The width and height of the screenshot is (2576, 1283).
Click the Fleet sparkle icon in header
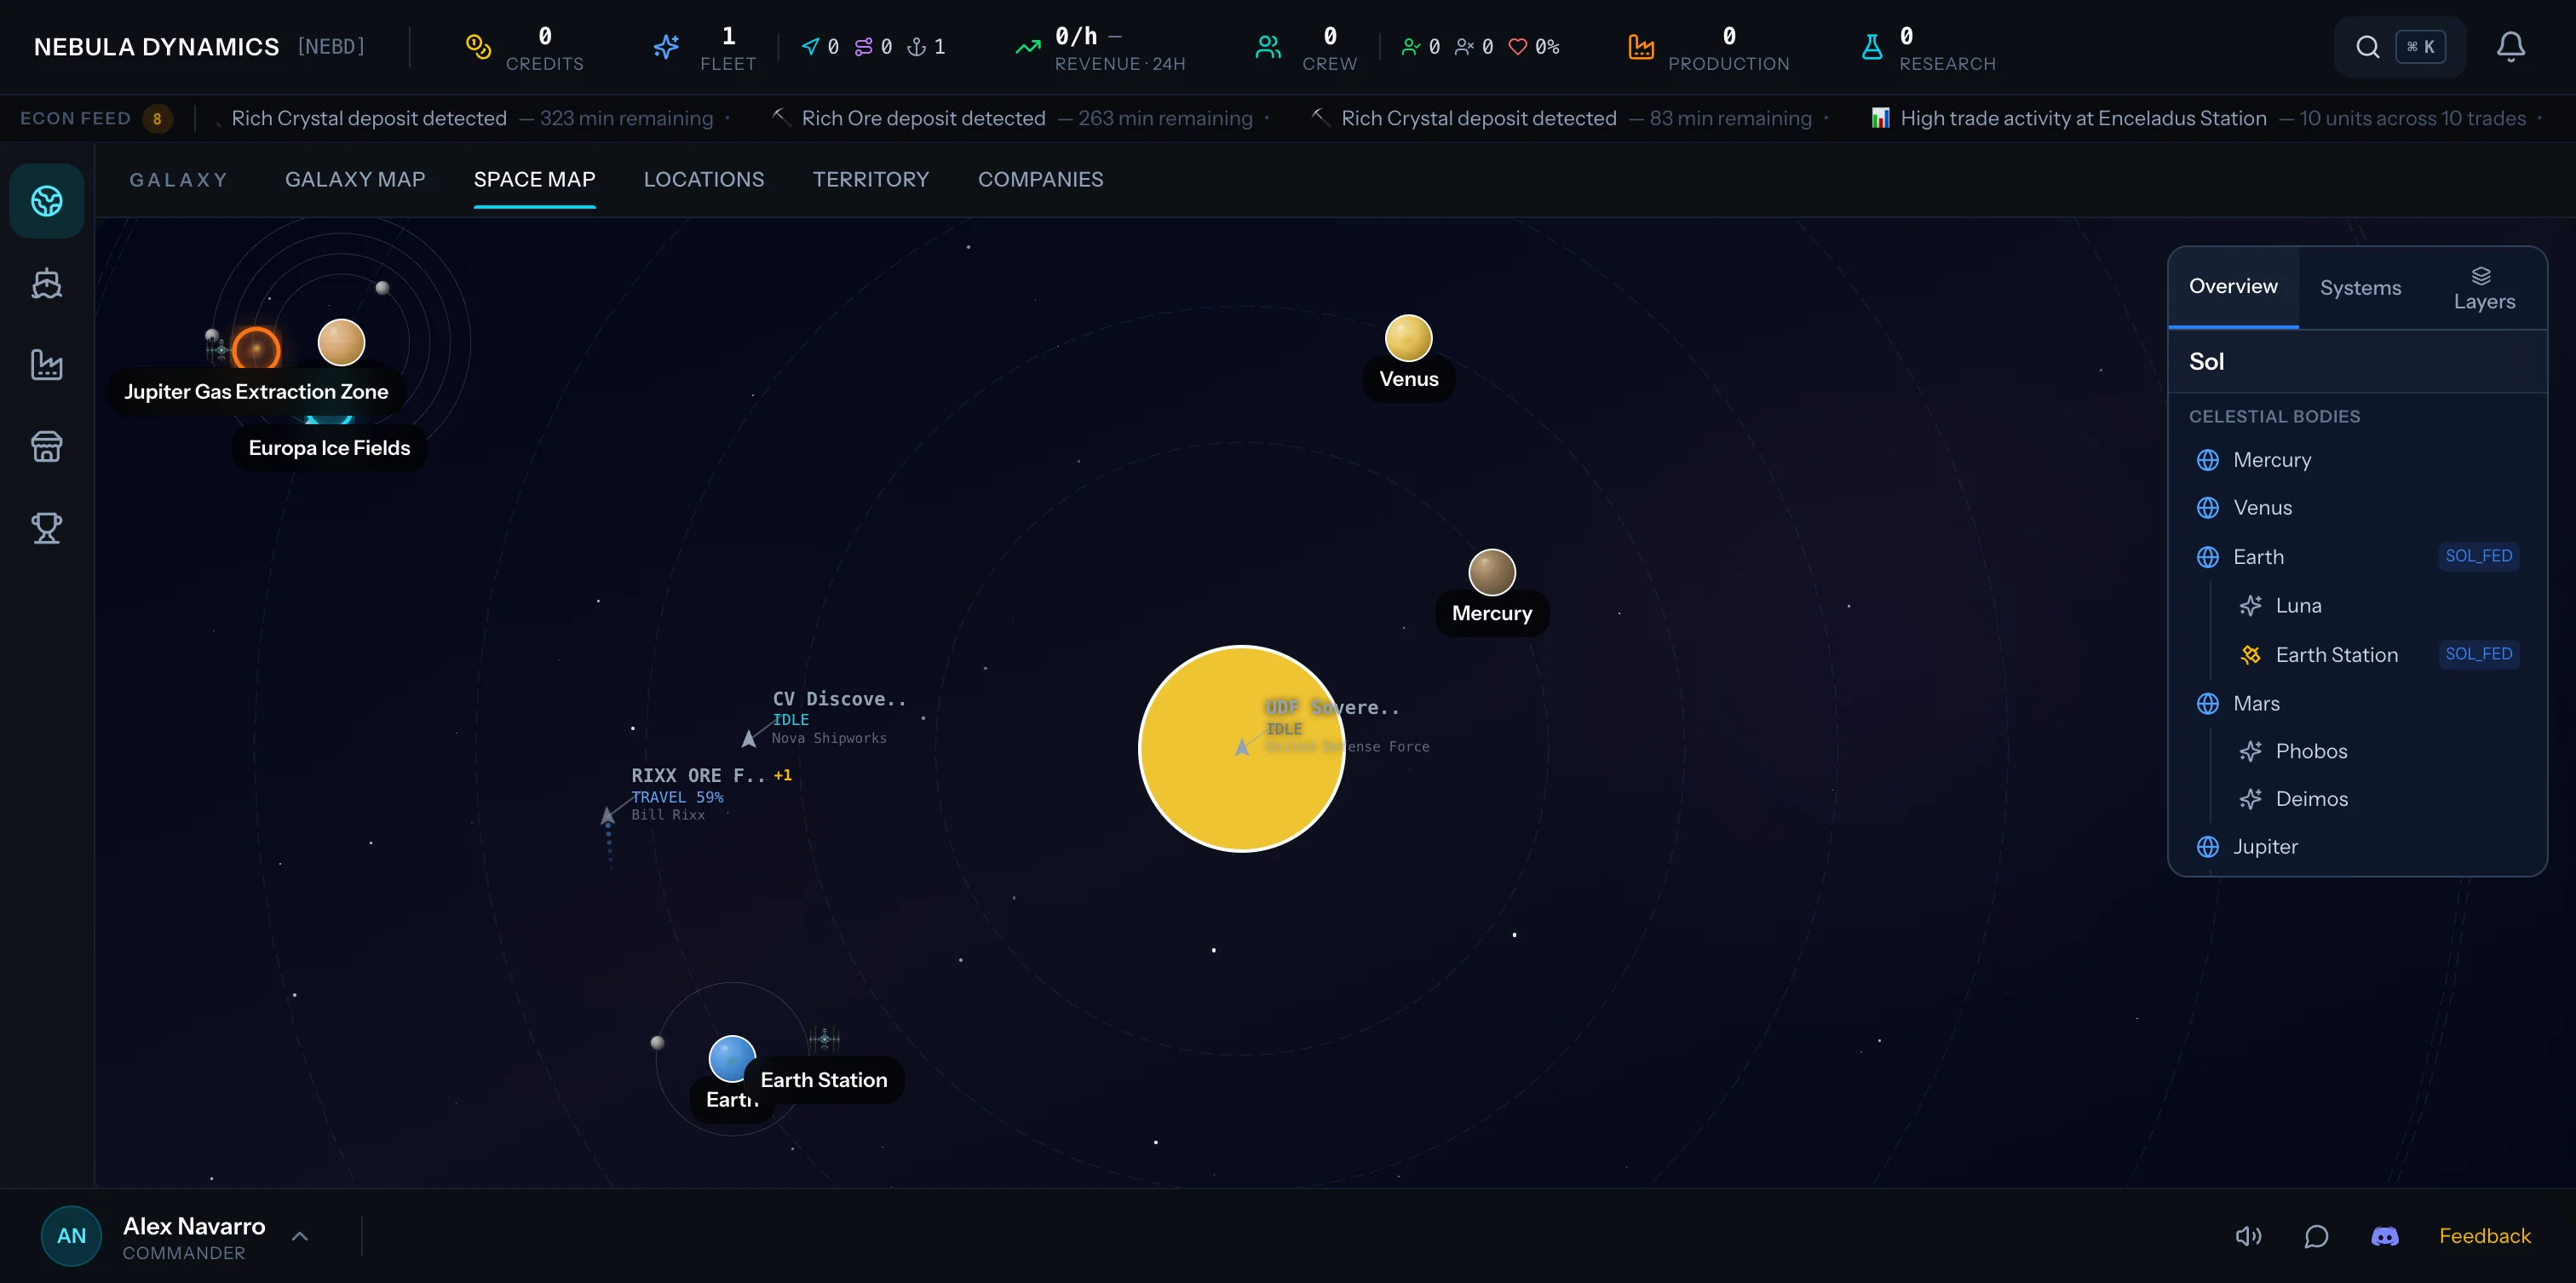(x=666, y=47)
